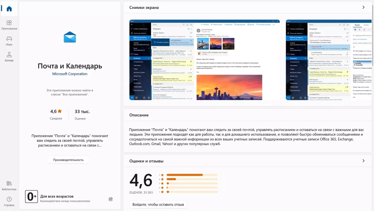This screenshot has width=374, height=211.
Task: Open the Microsoft Corporation publisher link
Action: pos(70,74)
